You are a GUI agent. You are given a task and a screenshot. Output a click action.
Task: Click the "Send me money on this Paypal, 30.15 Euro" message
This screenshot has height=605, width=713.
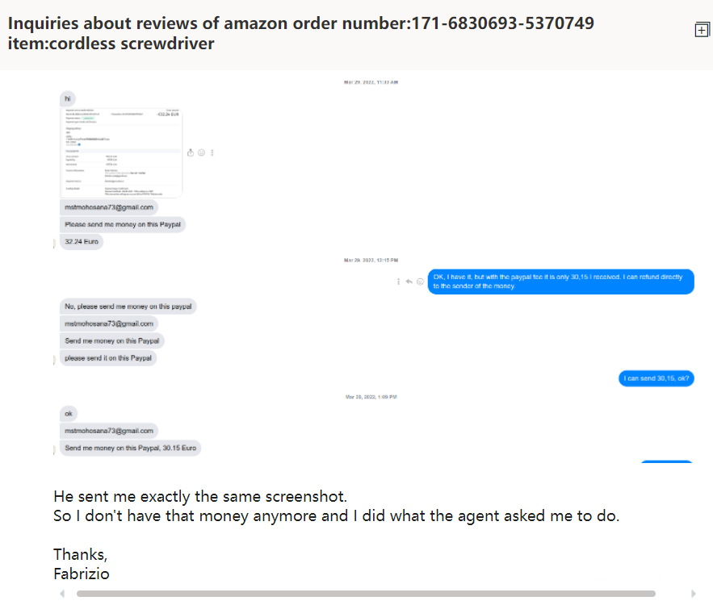[x=130, y=448]
